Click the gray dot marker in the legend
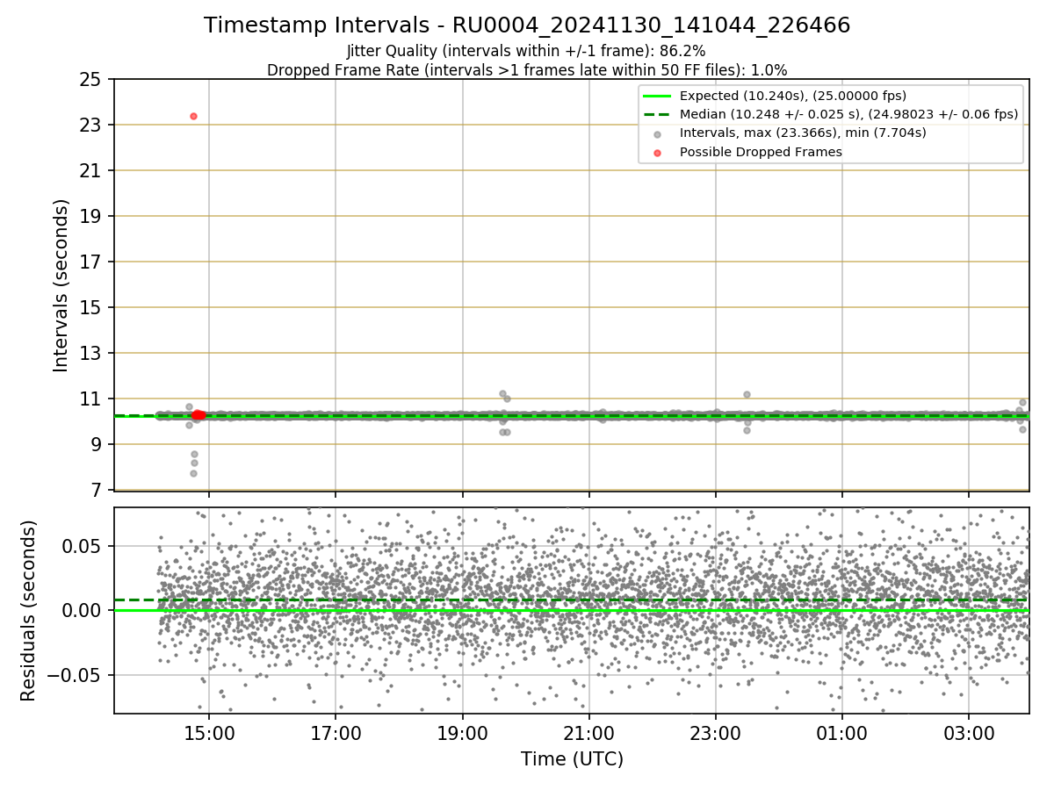Viewport: 1054px width, 790px height. [x=657, y=134]
